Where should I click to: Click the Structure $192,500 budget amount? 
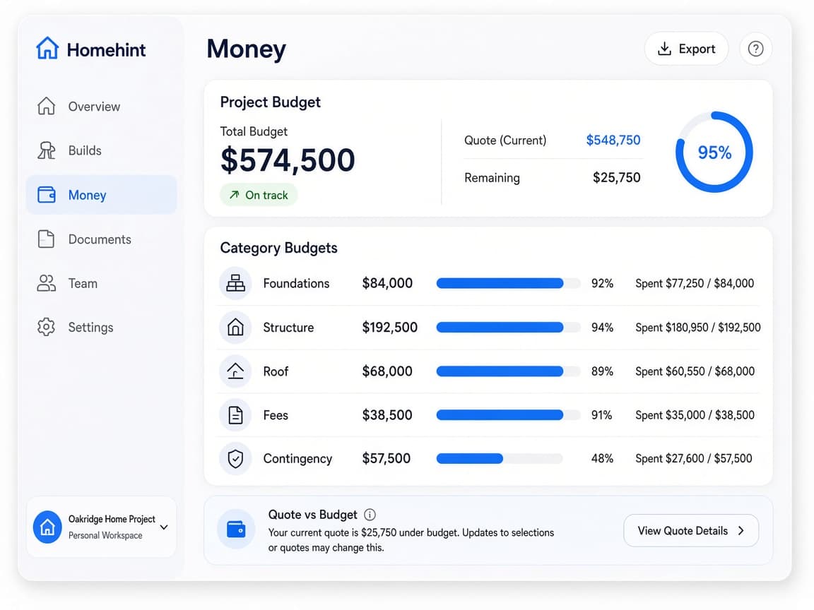click(x=390, y=328)
